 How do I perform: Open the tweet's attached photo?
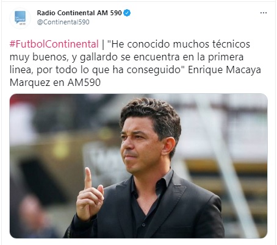point(138,166)
